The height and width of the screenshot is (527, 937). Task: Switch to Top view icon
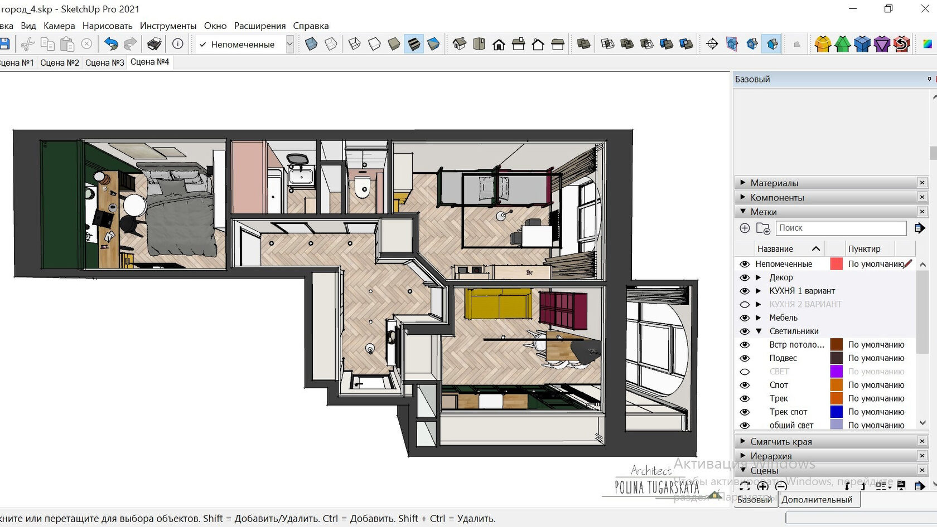479,44
